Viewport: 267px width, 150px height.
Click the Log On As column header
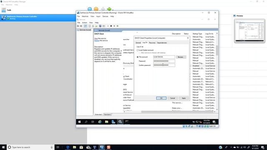click(210, 34)
